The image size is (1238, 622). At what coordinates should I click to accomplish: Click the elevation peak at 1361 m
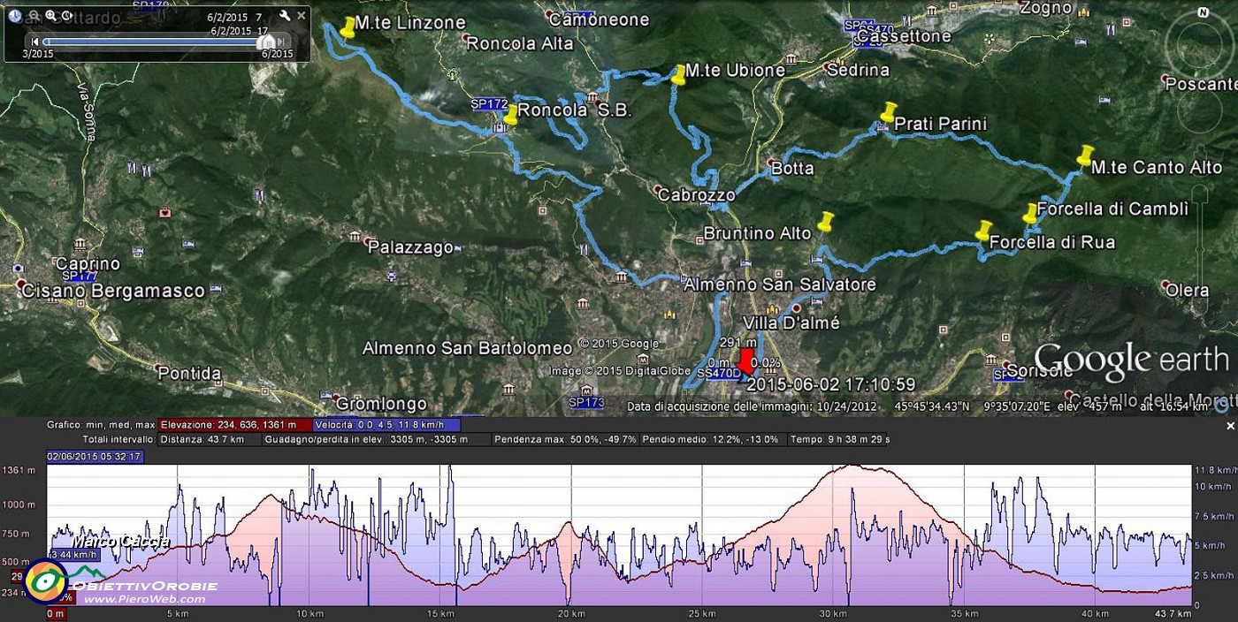point(852,466)
